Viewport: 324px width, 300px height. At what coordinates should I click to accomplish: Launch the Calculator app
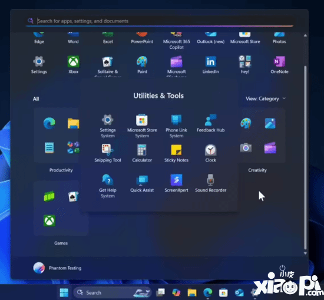(x=142, y=153)
